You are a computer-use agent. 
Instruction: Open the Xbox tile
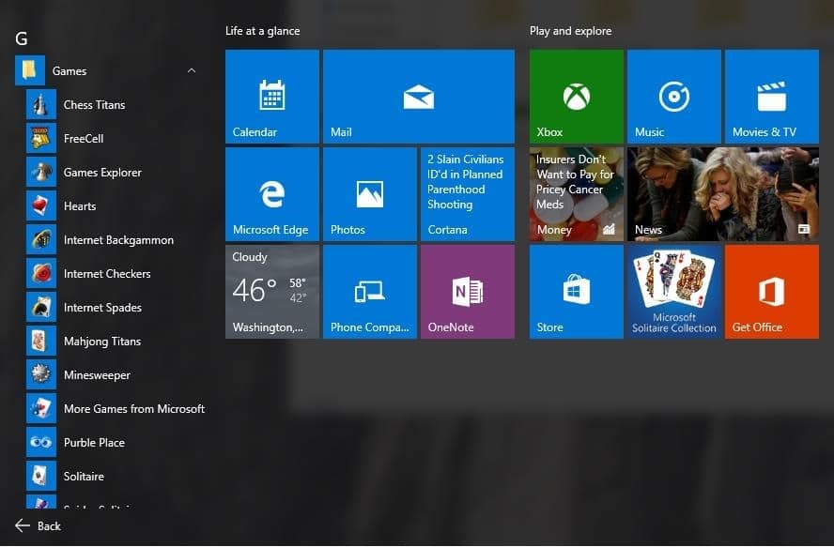576,97
